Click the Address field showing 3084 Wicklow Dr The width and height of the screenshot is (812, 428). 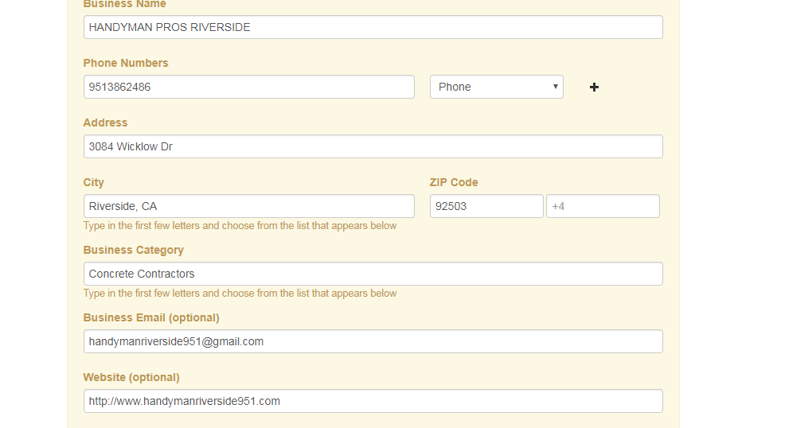pos(373,146)
